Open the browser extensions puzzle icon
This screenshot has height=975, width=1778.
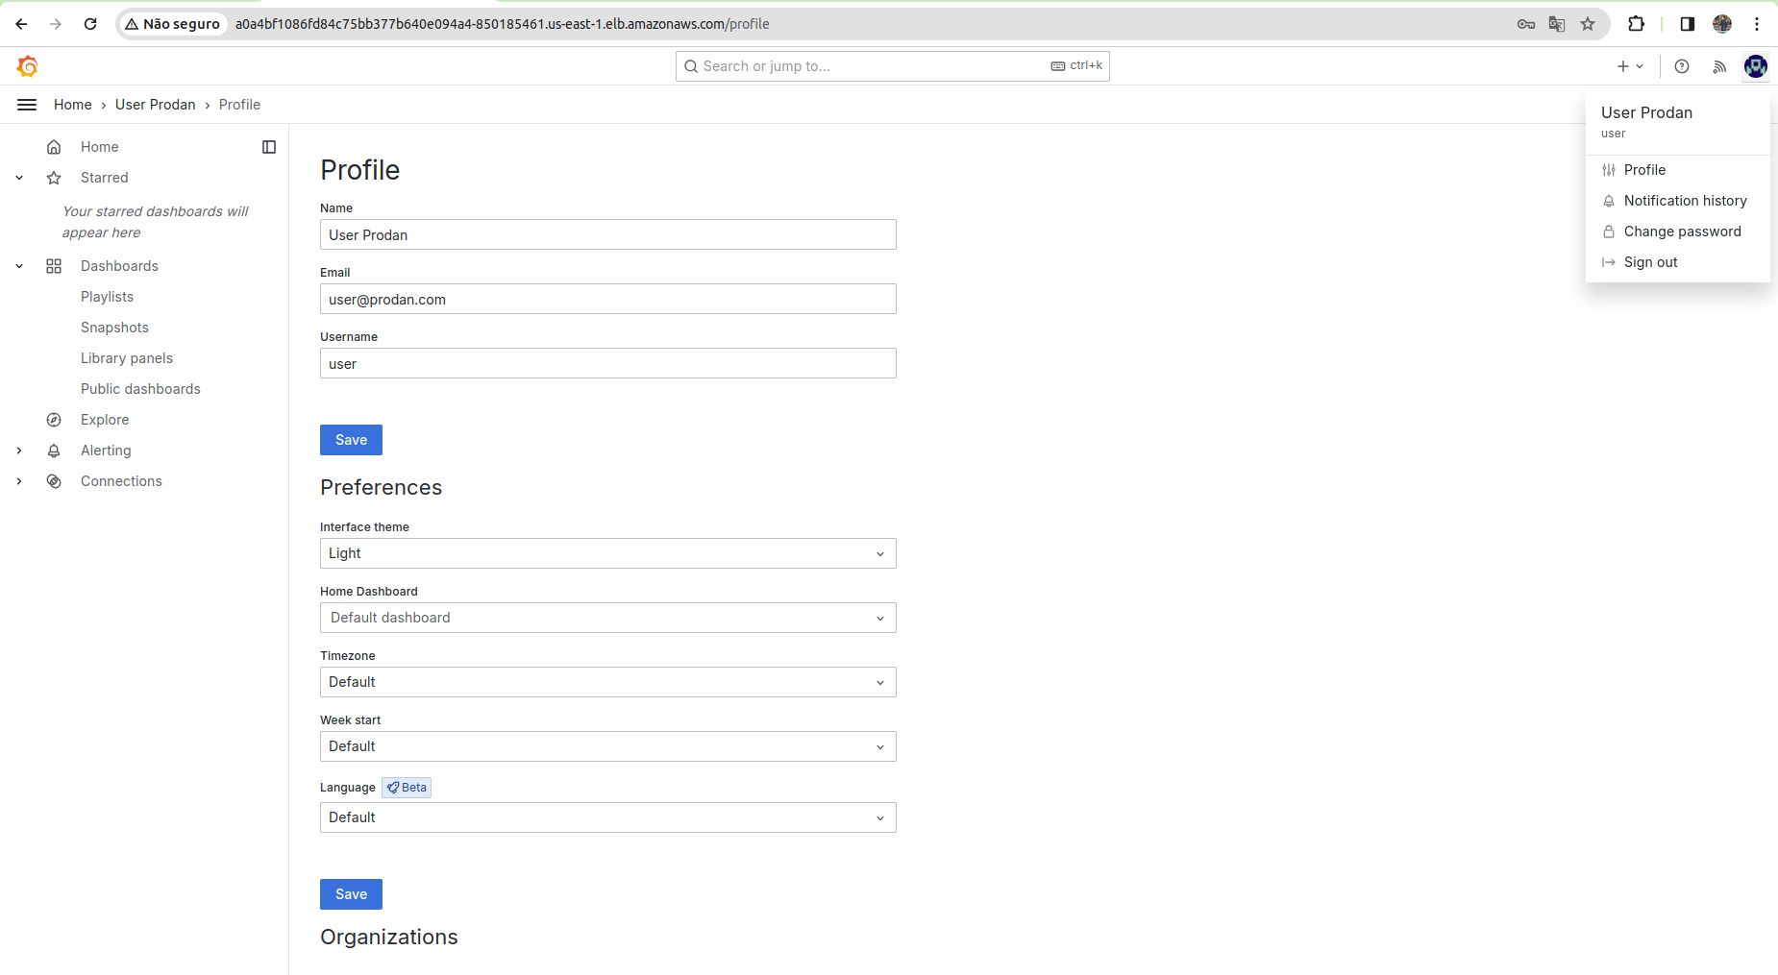point(1636,24)
